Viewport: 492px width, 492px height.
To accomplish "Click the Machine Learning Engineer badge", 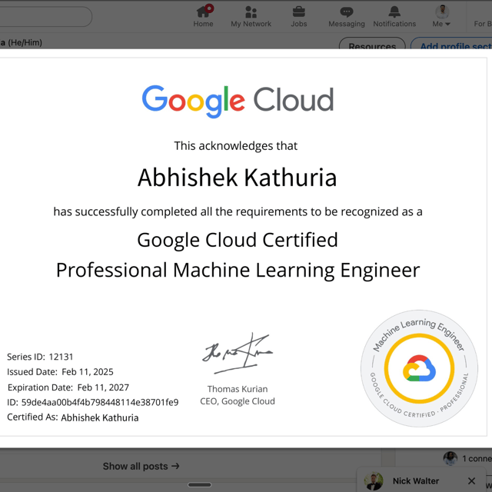I will tap(419, 368).
